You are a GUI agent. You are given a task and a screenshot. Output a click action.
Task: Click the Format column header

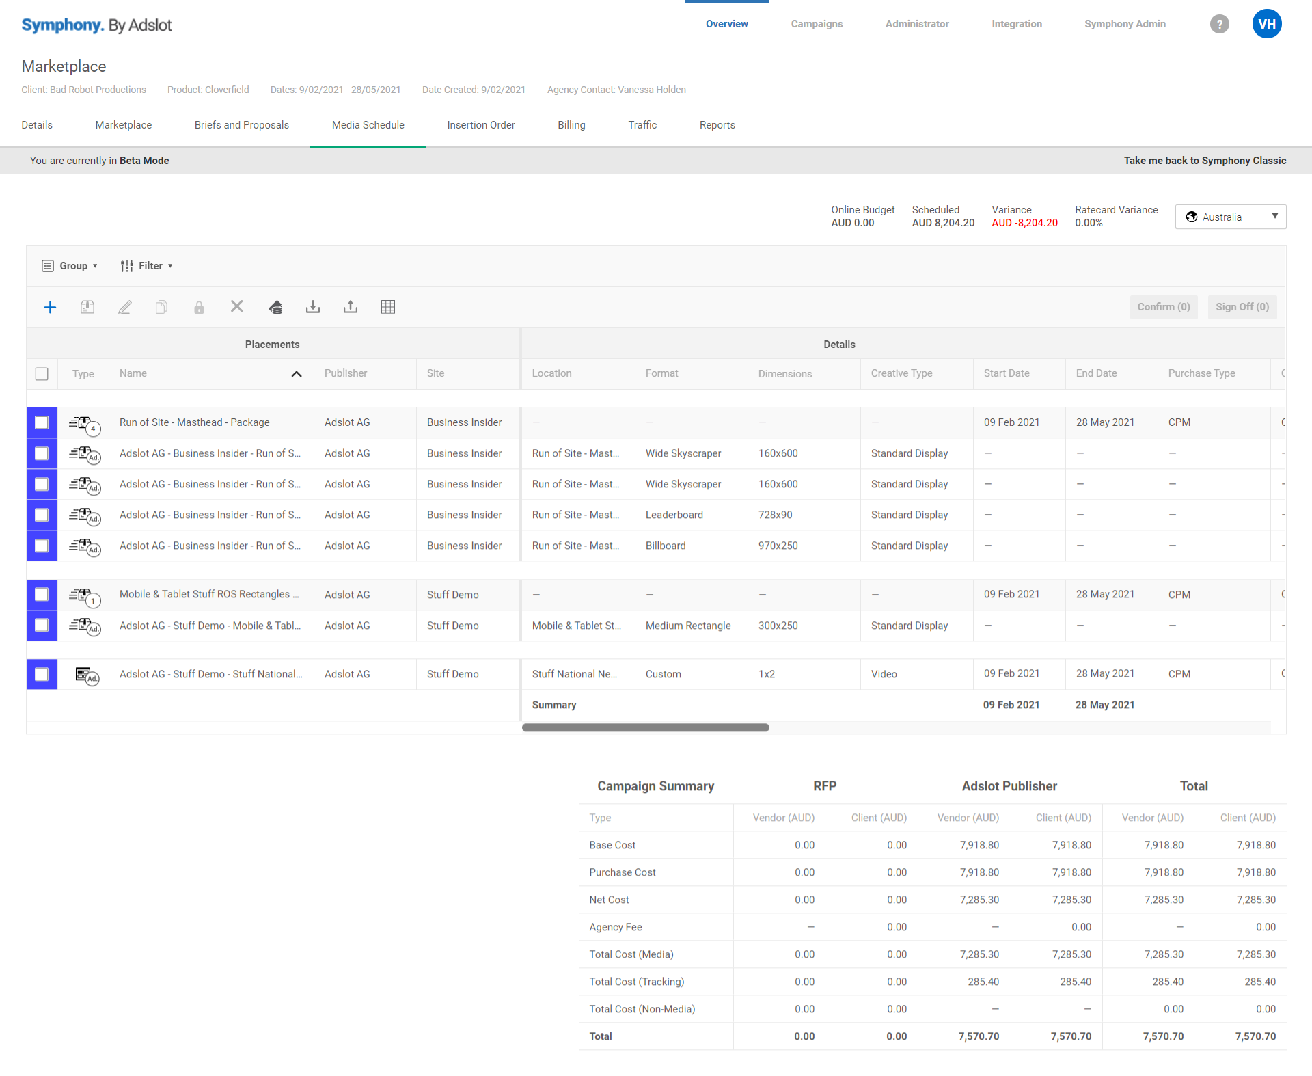[661, 373]
